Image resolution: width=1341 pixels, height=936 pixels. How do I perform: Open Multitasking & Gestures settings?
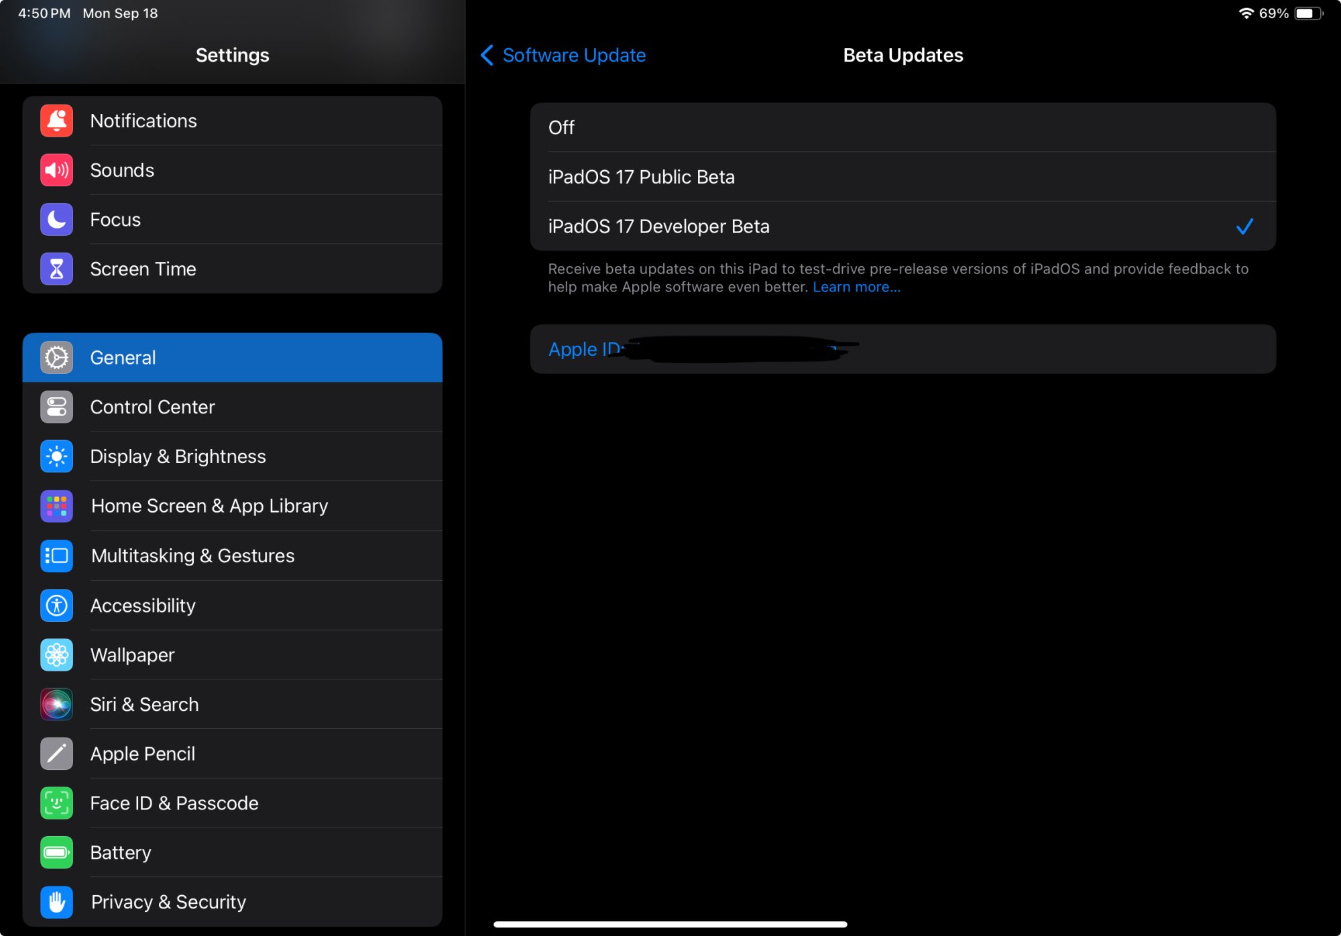click(192, 555)
